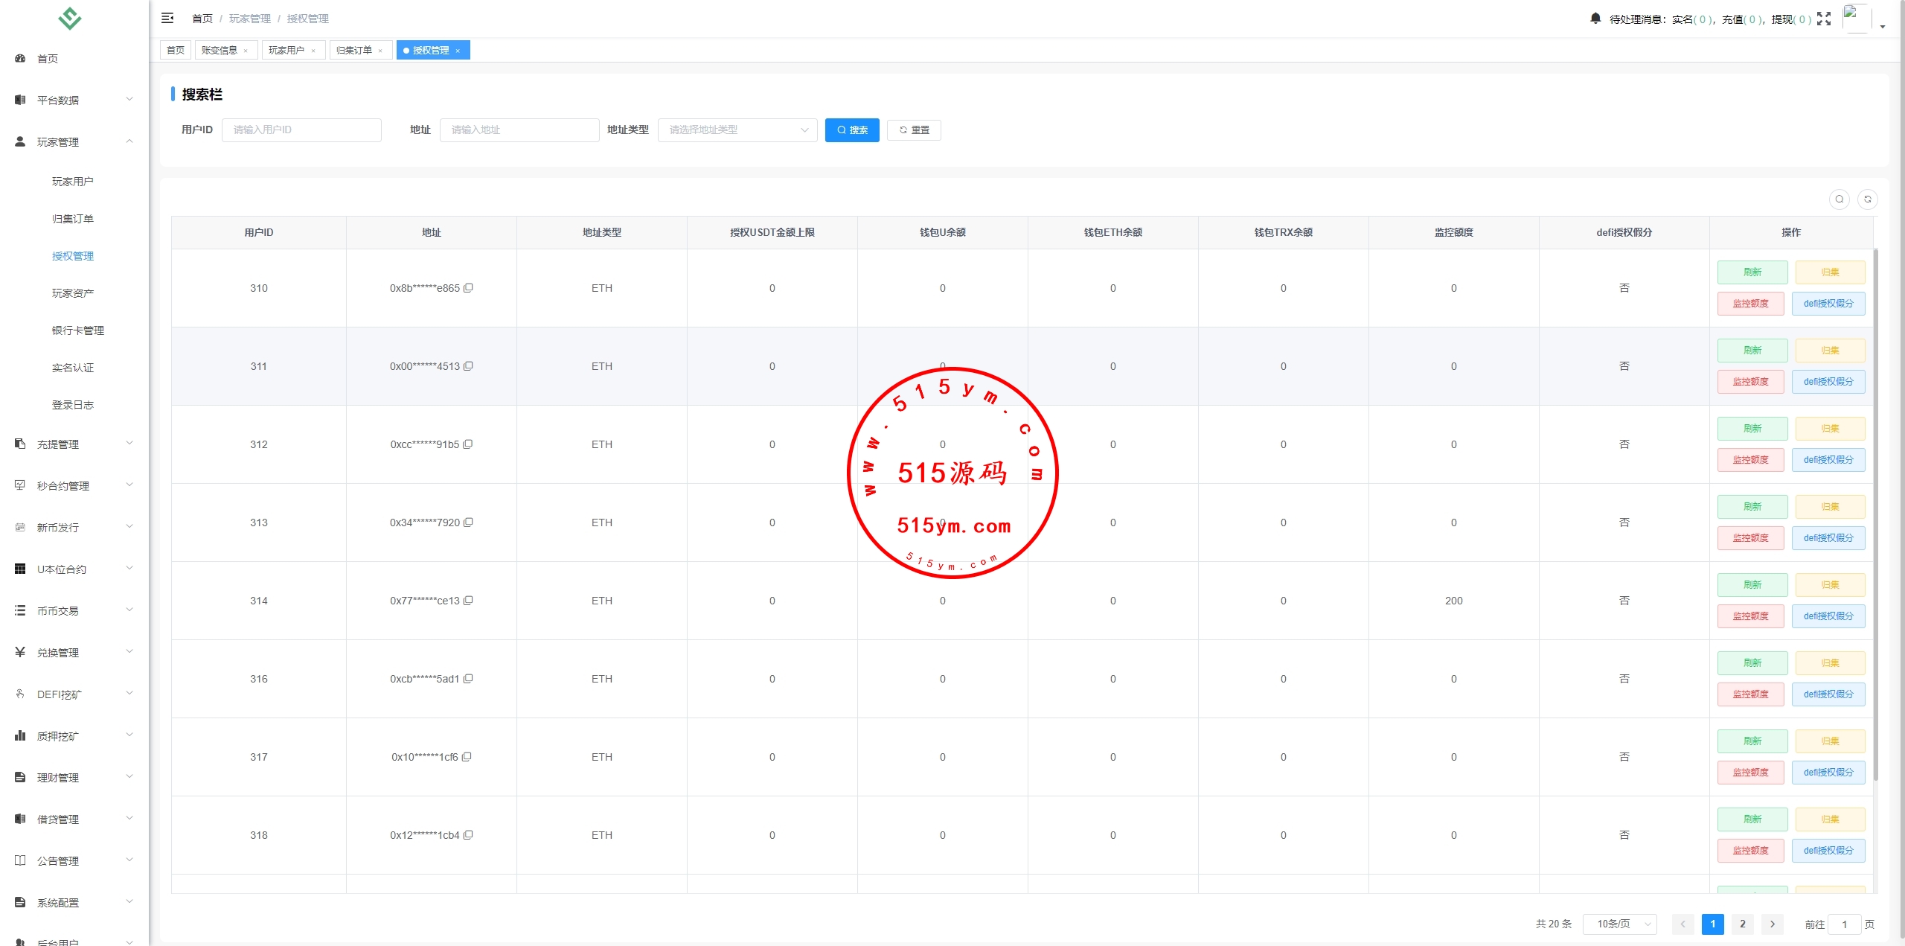Open the 地址类型 dropdown
This screenshot has width=1905, height=946.
(737, 130)
